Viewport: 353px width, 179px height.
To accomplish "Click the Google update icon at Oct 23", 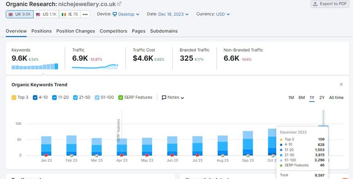I will coord(273,156).
